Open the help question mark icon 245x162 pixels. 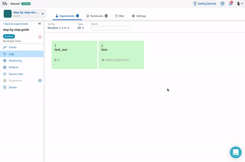pyautogui.click(x=222, y=4)
